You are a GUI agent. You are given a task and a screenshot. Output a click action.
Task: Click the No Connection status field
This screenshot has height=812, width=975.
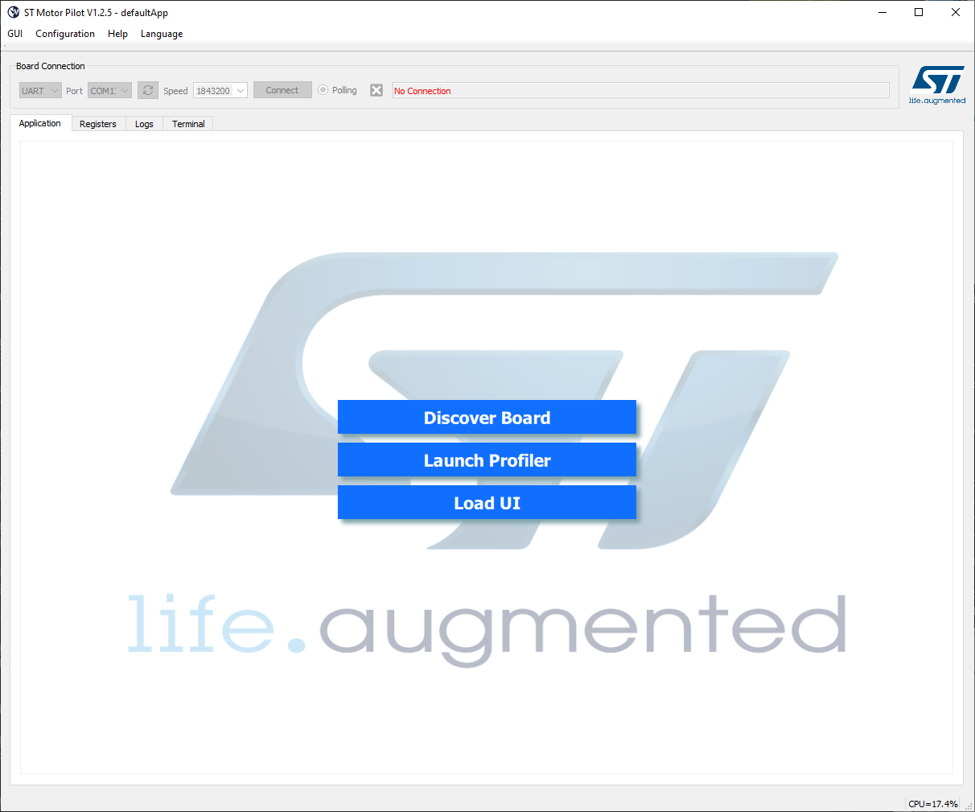pyautogui.click(x=641, y=90)
